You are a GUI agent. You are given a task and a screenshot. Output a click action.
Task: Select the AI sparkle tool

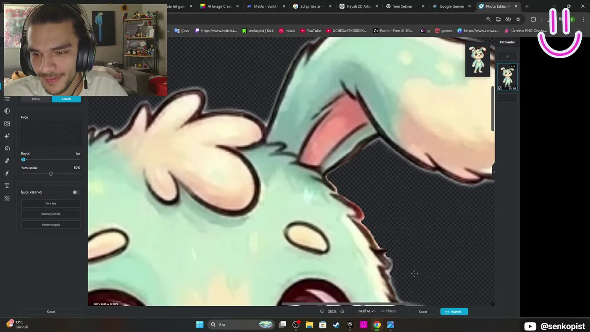pos(7,136)
